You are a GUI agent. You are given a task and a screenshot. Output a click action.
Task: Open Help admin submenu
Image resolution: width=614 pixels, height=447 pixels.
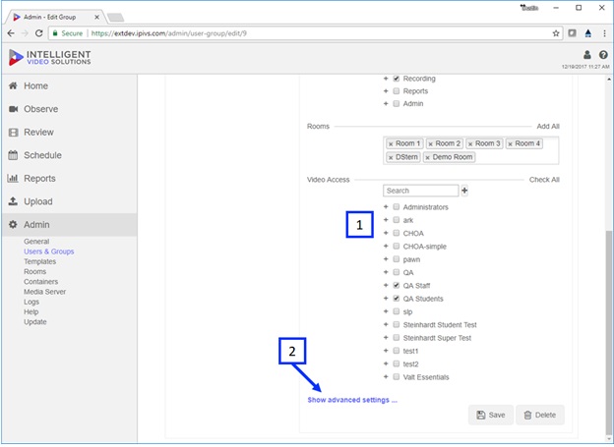coord(31,311)
